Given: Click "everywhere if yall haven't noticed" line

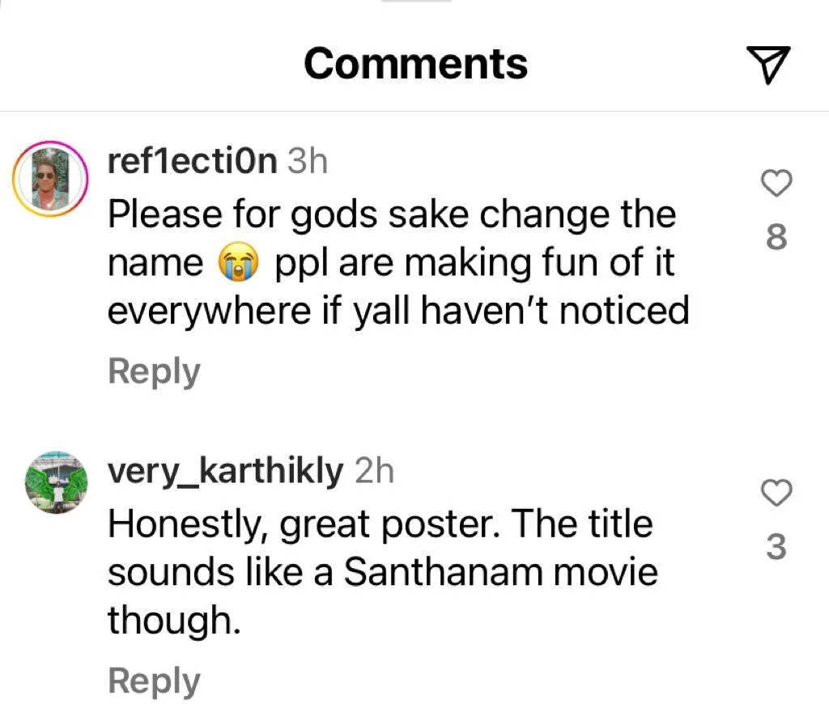Looking at the screenshot, I should [397, 312].
